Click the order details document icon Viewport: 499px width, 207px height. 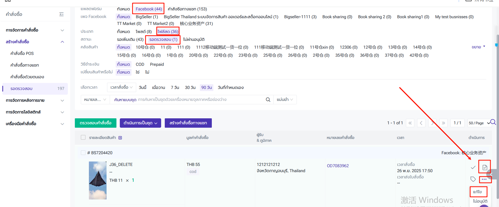point(485,167)
